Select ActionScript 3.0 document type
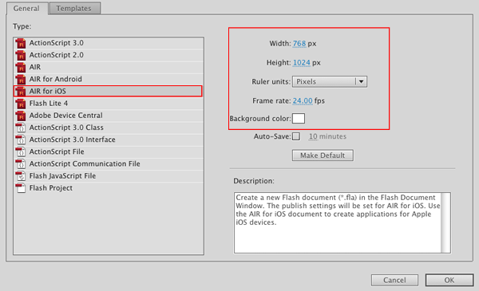Screen dimensions: 479x291 click(x=109, y=43)
